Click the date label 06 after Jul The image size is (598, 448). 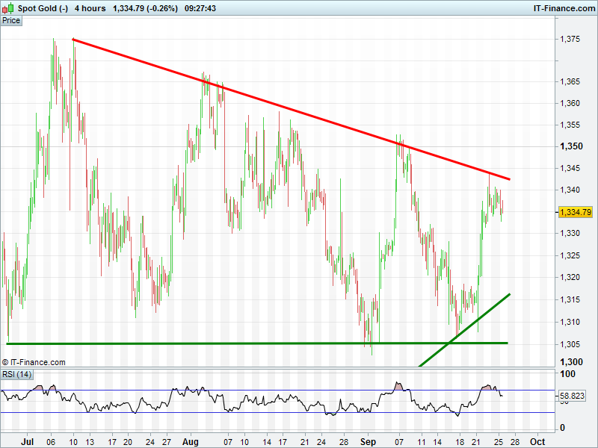[51, 442]
